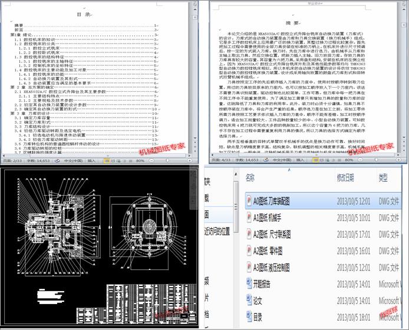Click DWG icon of A2图纸 尺寸联系图
Viewport: 409px width, 330px height.
click(249, 234)
